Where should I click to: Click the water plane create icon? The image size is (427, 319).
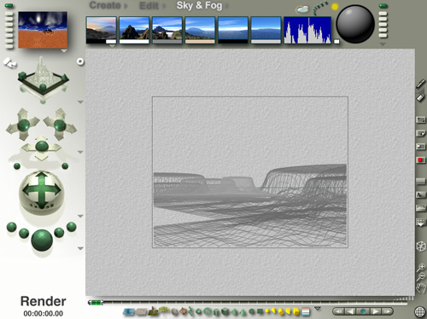129,312
